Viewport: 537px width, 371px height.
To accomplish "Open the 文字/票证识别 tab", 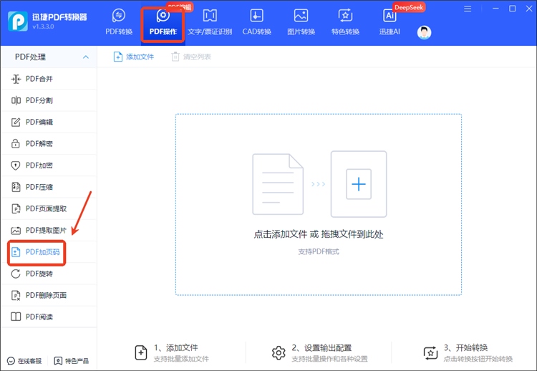I will (210, 23).
